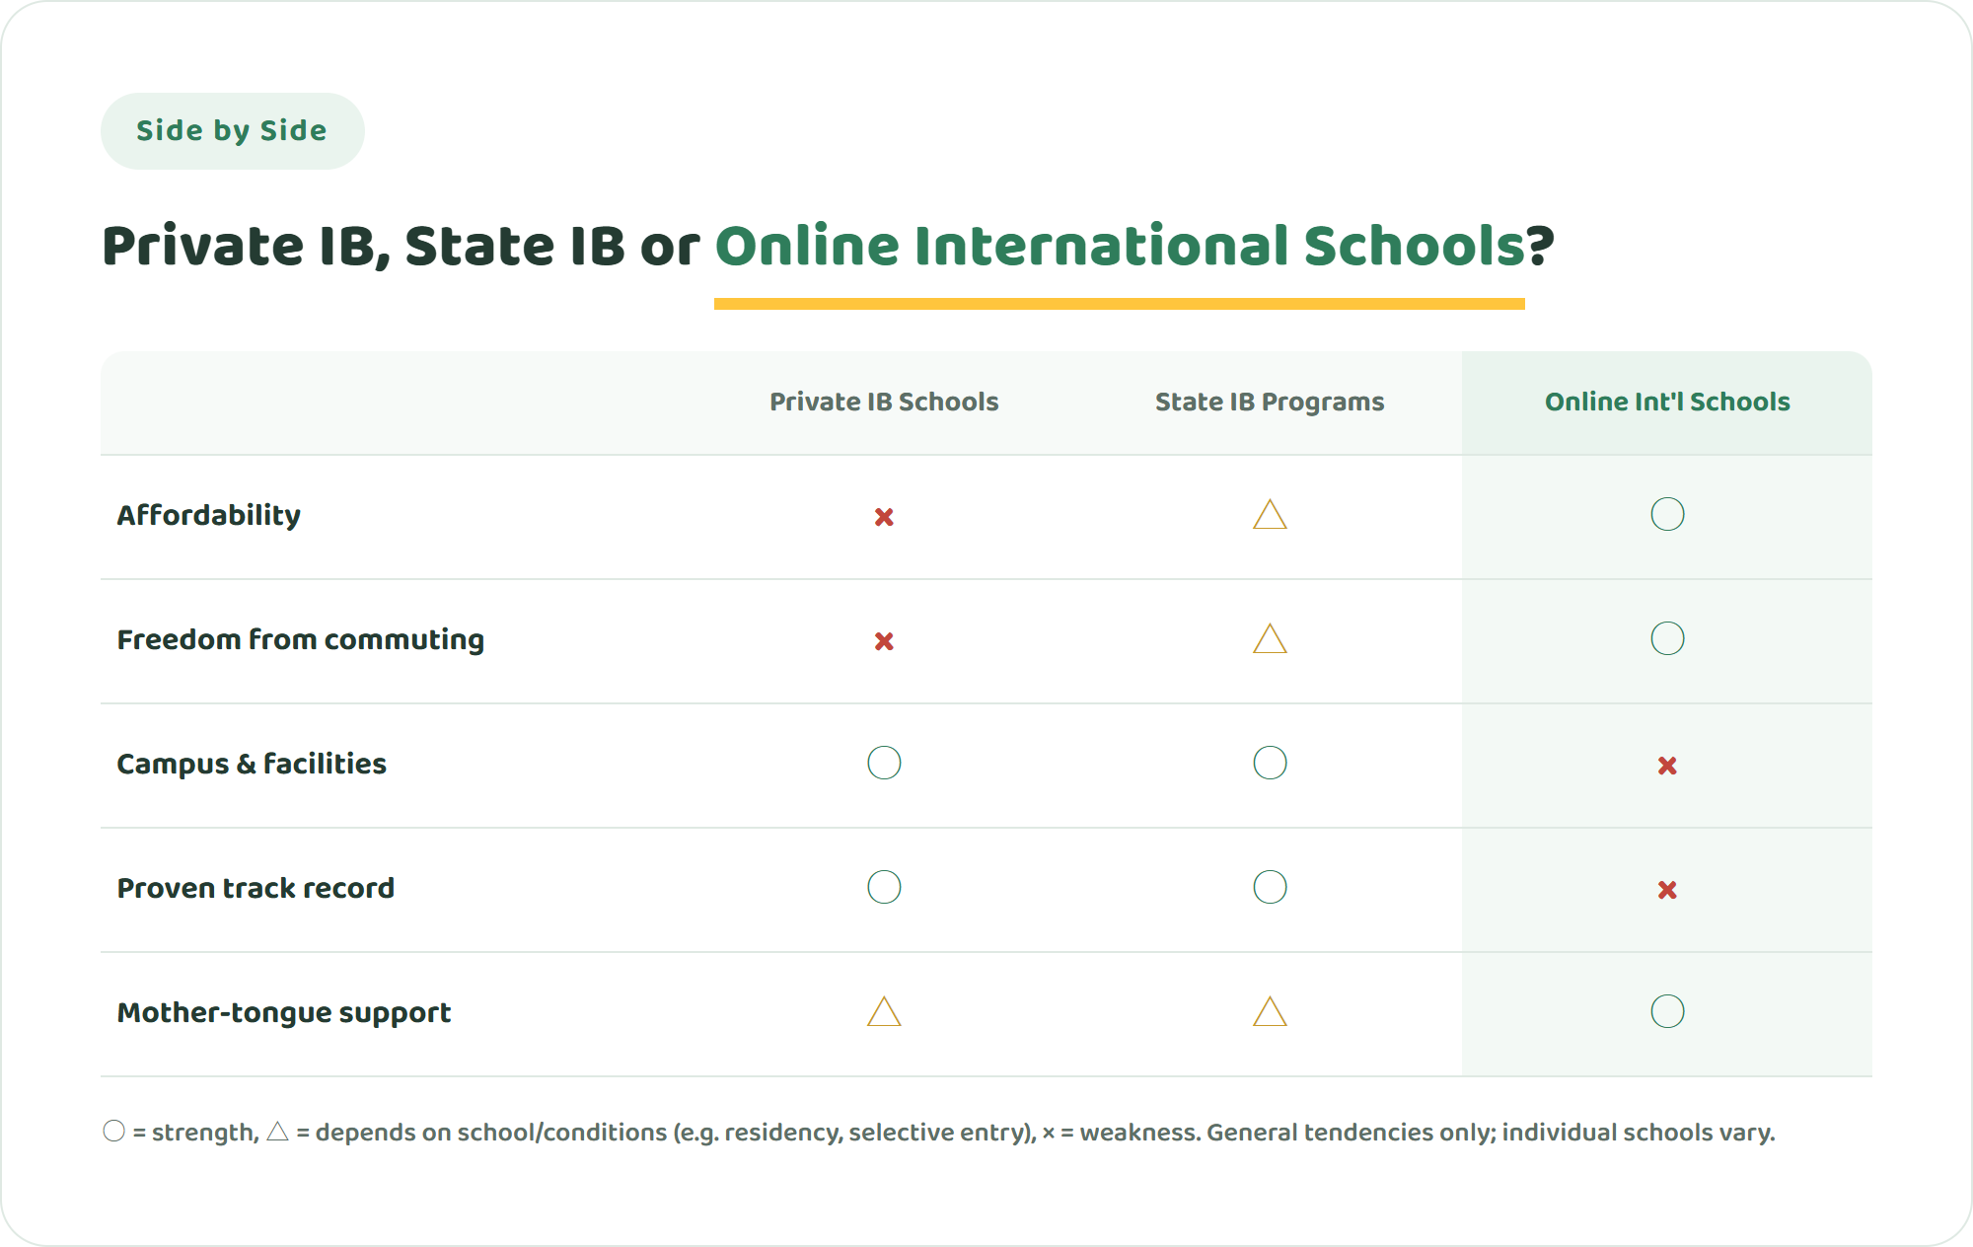Click the Freedom from commuting row label
The height and width of the screenshot is (1247, 1973).
pos(301,639)
